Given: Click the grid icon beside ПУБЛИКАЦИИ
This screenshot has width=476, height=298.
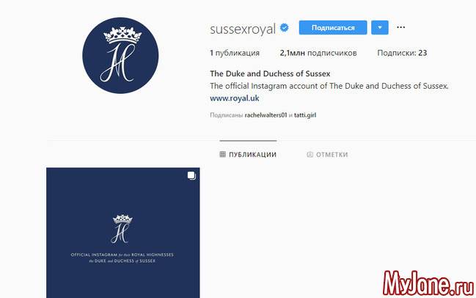Looking at the screenshot, I should point(222,154).
